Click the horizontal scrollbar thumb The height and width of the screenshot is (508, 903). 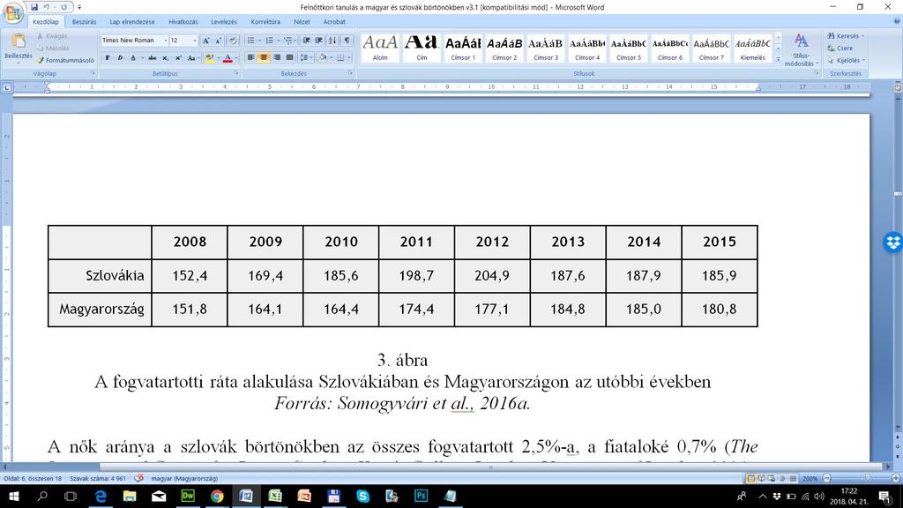(x=490, y=467)
